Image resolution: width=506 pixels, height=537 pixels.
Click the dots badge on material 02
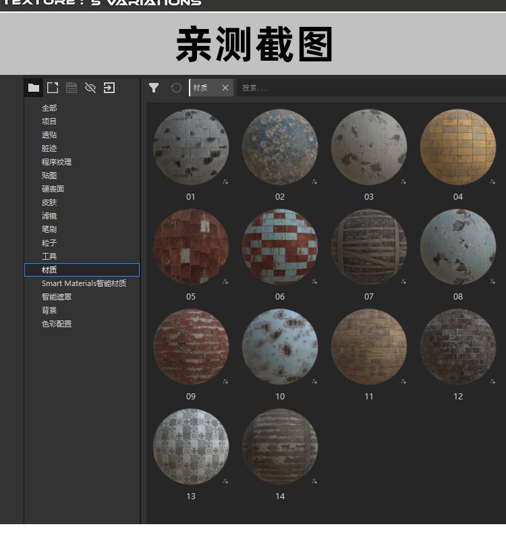click(314, 181)
